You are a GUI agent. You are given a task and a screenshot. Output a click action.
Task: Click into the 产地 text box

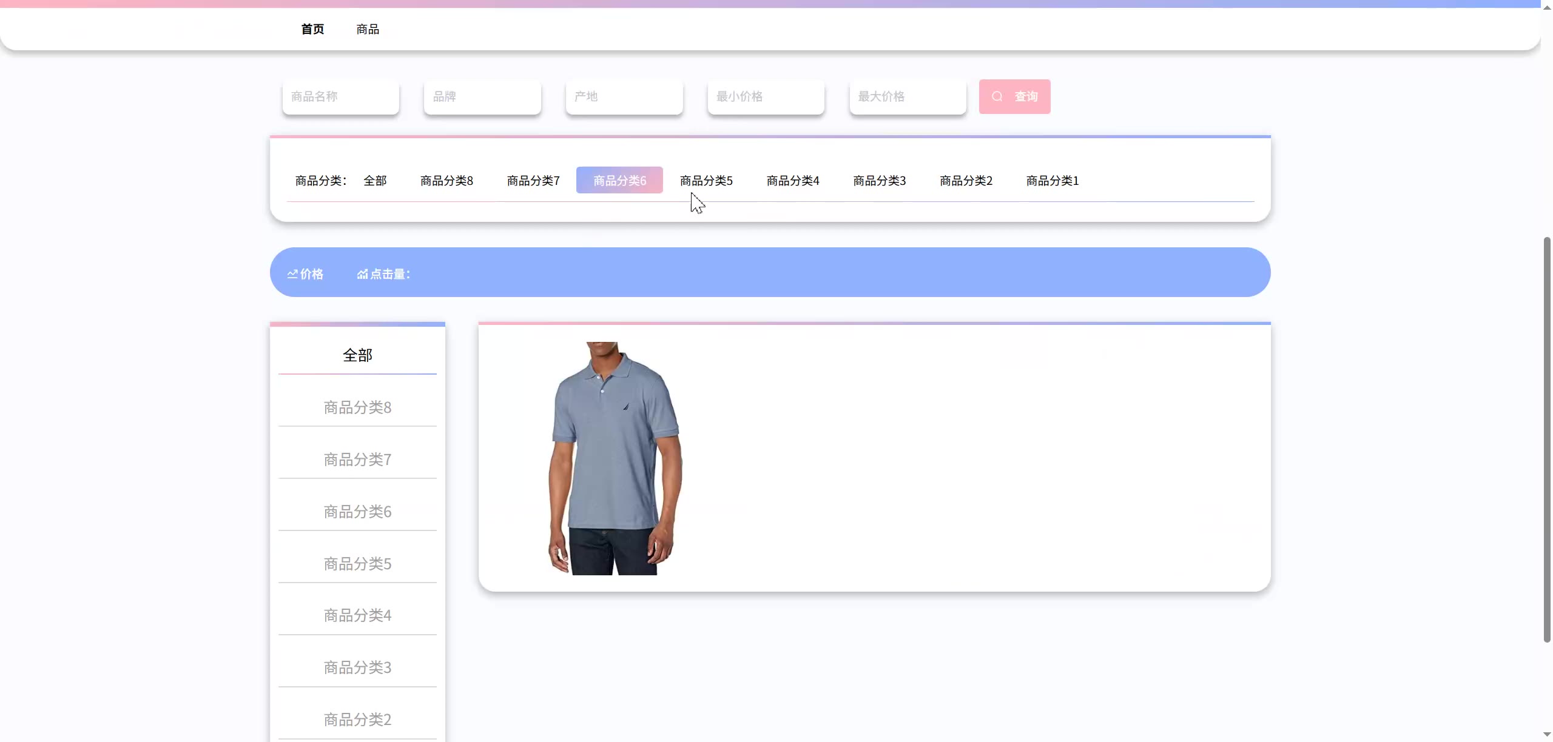(x=624, y=96)
